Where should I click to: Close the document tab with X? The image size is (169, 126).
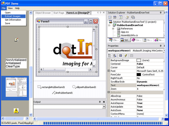tap(104, 13)
